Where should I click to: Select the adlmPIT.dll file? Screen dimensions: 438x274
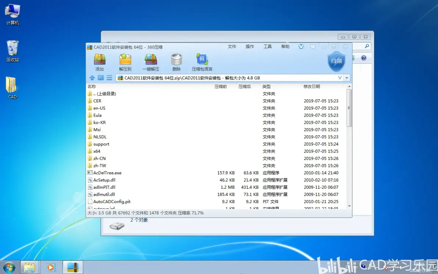pyautogui.click(x=104, y=187)
